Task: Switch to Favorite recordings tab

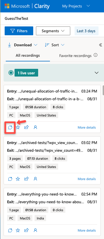Action: tap(75, 56)
